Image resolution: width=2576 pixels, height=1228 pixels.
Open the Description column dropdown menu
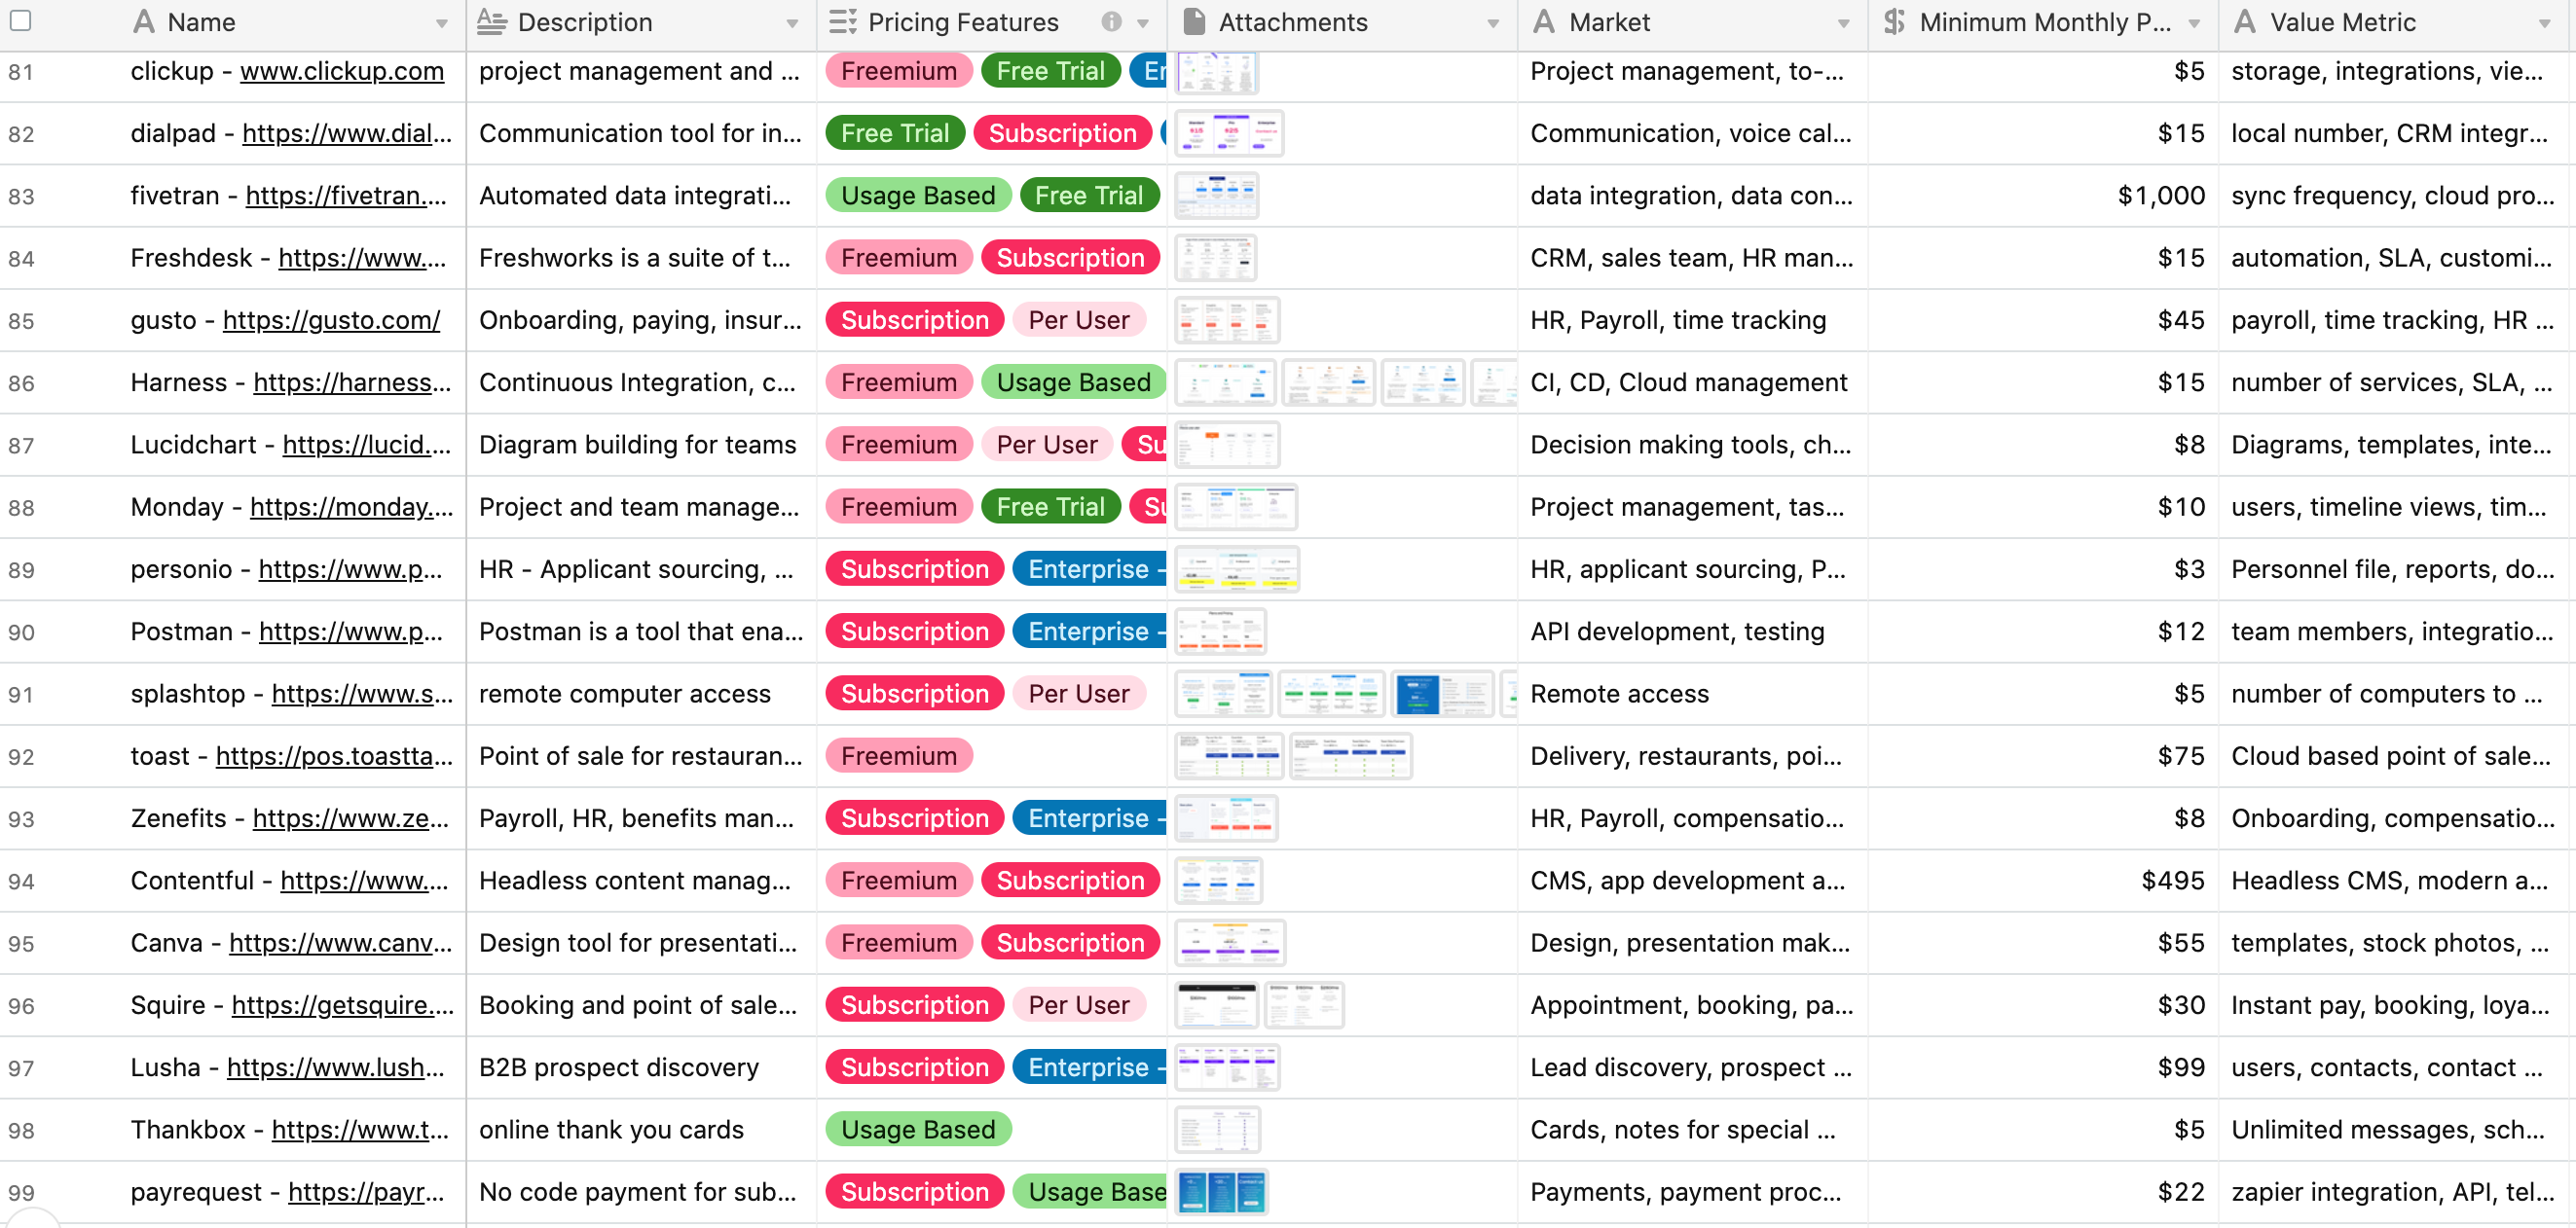[793, 23]
